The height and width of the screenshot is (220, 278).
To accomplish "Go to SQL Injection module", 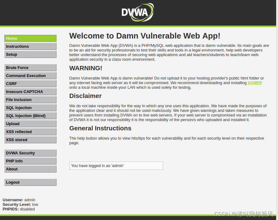I will (x=30, y=108).
